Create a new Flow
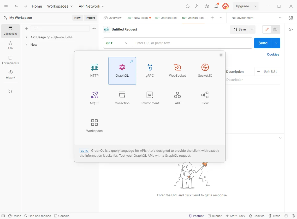Image resolution: width=297 pixels, height=219 pixels. pyautogui.click(x=205, y=99)
